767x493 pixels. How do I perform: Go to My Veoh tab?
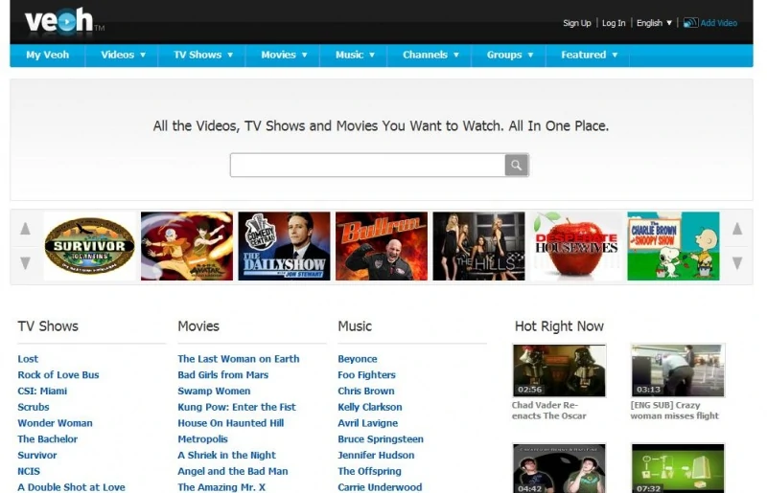click(x=47, y=55)
